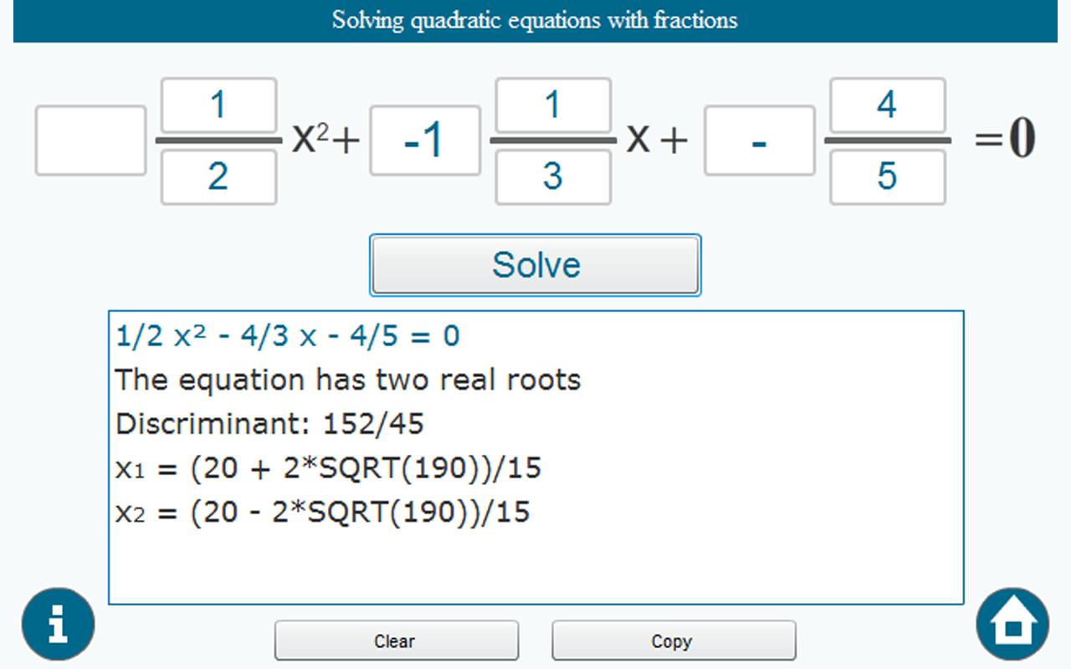Edit the x² numerator field showing 1

pos(218,105)
